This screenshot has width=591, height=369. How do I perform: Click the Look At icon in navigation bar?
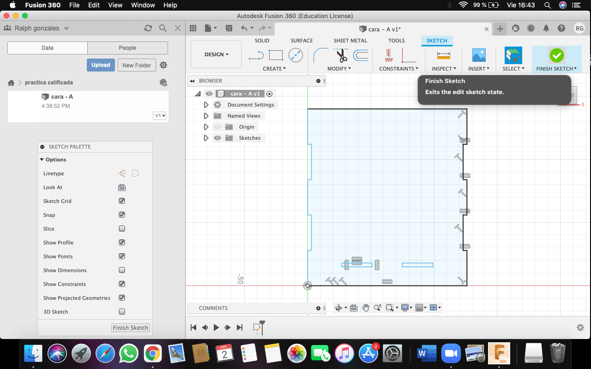(354, 308)
